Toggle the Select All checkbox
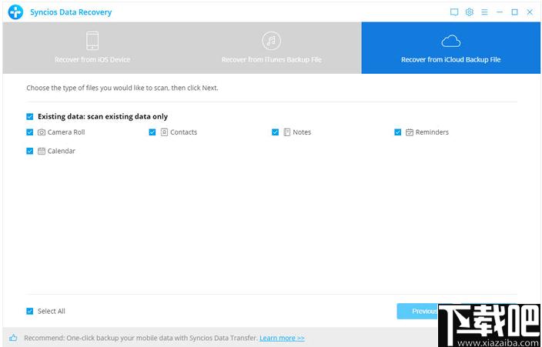This screenshot has width=542, height=347. coord(30,311)
